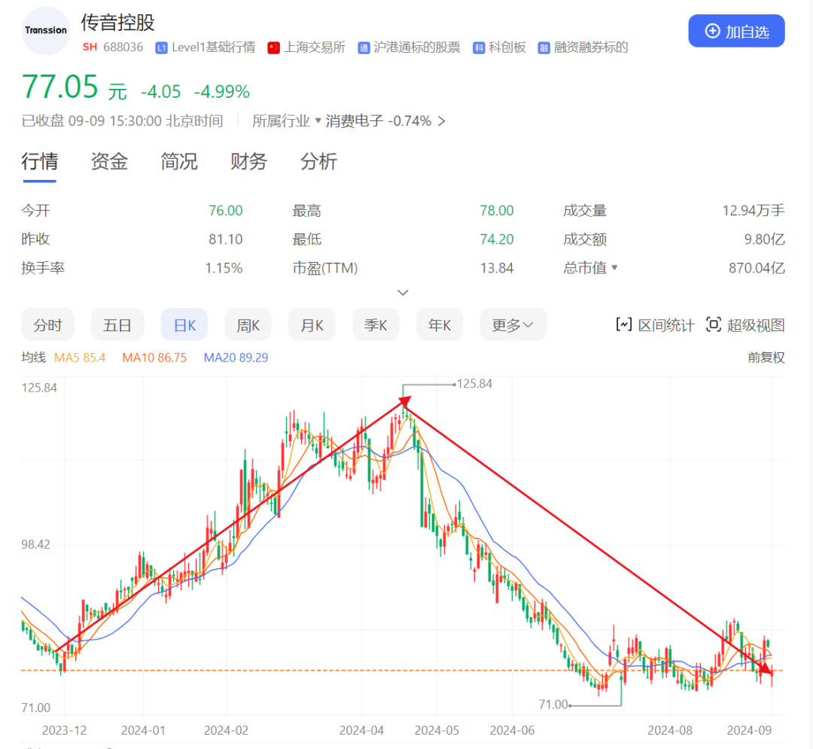The height and width of the screenshot is (749, 813).
Task: Select the 日K daily candlestick view
Action: click(x=184, y=325)
